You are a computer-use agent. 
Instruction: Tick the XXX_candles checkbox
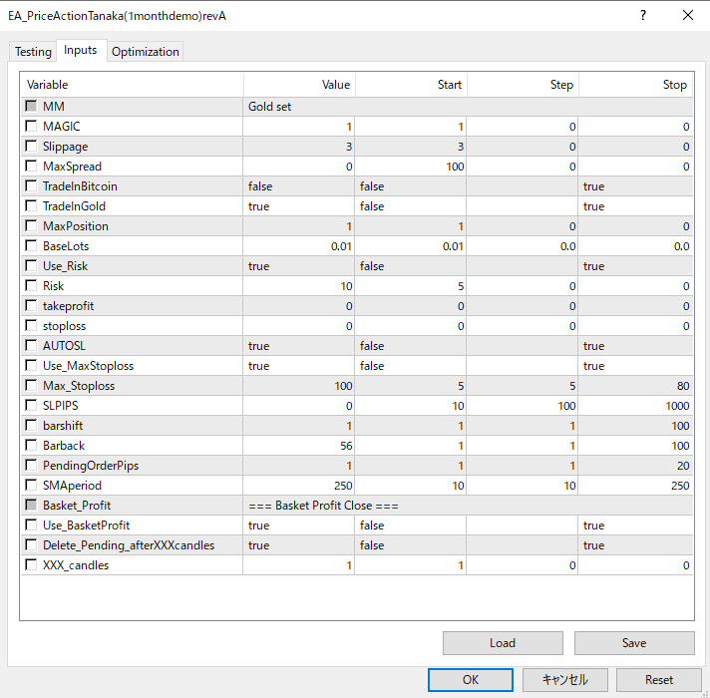coord(31,564)
